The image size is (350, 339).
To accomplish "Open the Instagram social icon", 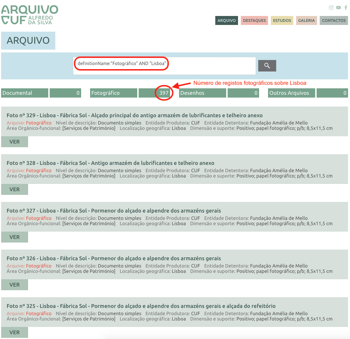I will tap(331, 8).
